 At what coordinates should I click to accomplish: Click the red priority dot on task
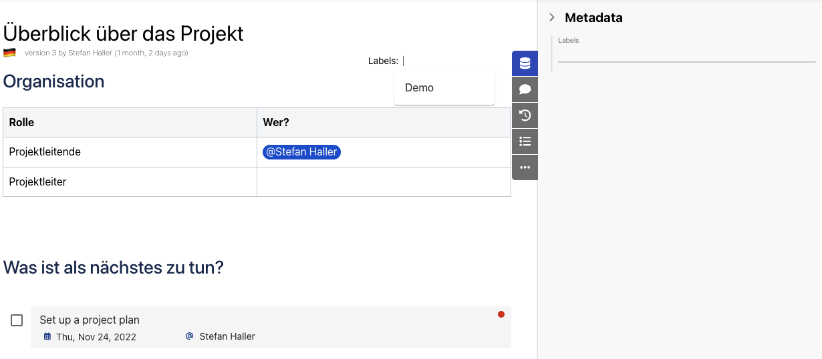[501, 314]
